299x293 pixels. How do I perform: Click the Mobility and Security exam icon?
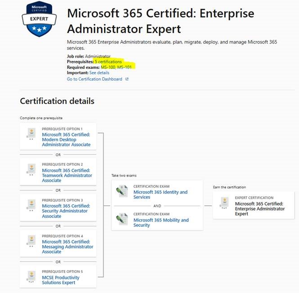tap(122, 219)
